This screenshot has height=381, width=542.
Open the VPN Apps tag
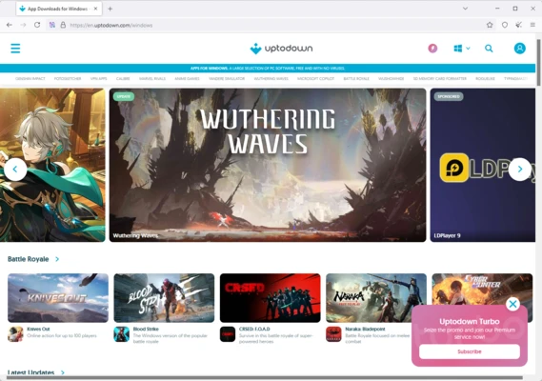[x=98, y=78]
